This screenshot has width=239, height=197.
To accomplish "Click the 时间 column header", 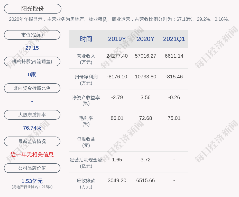I will click(86, 39).
